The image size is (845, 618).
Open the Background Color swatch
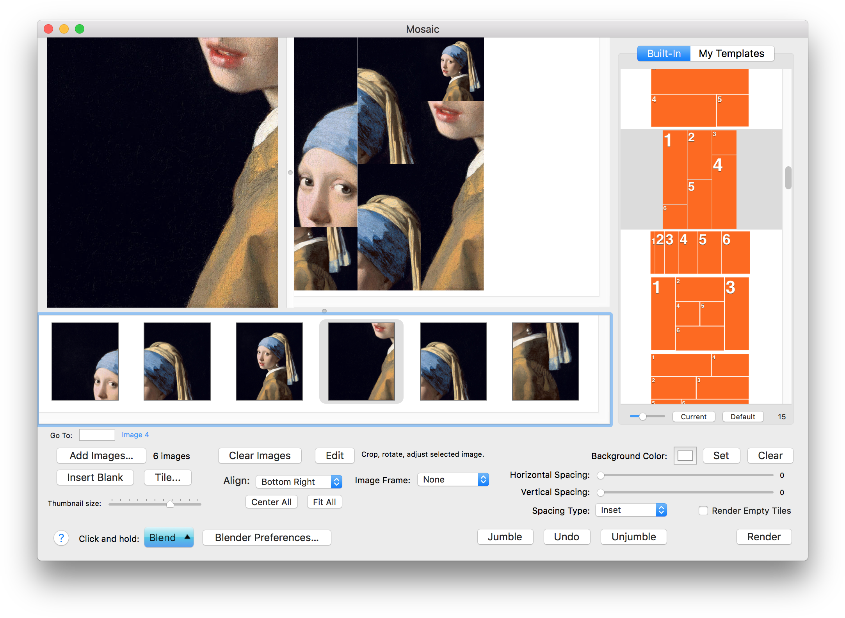(685, 456)
